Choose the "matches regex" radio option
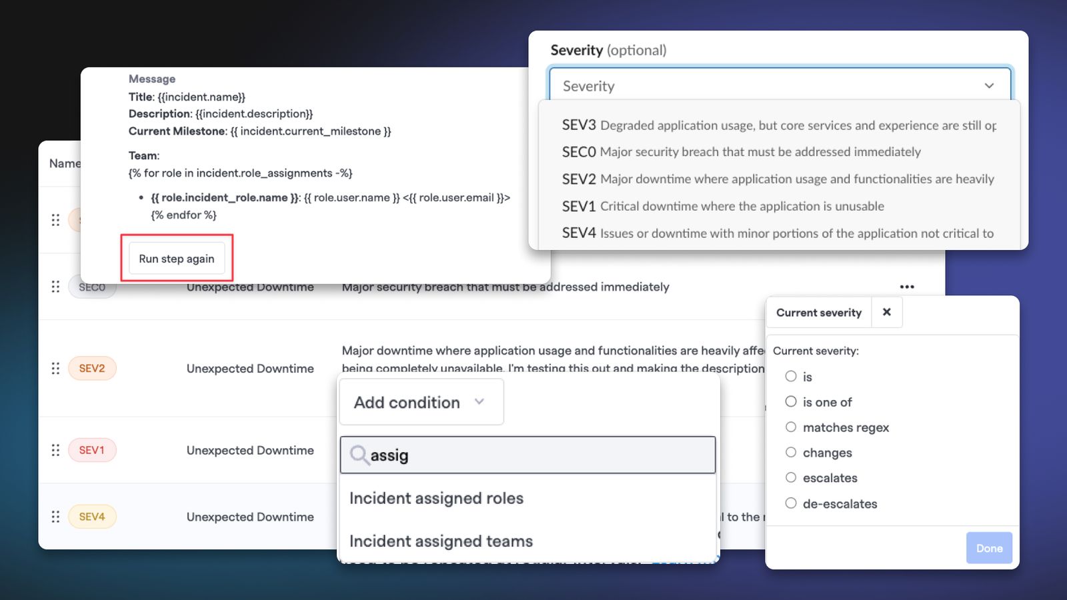This screenshot has height=600, width=1067. point(791,427)
